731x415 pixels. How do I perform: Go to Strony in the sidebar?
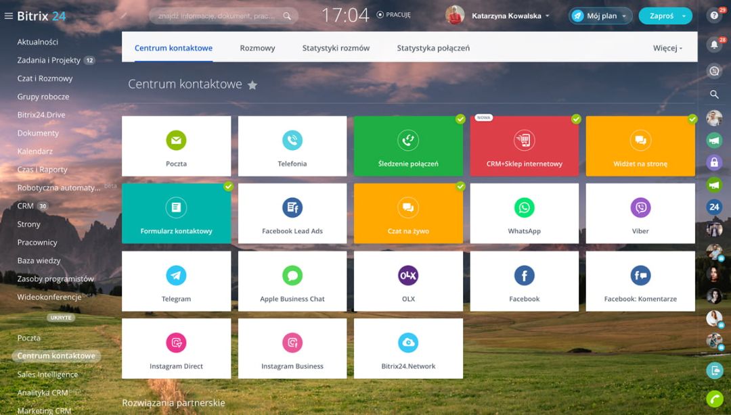29,224
